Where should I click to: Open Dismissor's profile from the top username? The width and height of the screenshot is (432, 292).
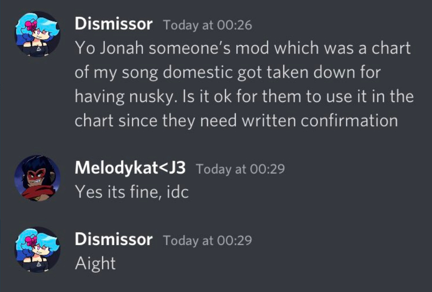coord(113,24)
